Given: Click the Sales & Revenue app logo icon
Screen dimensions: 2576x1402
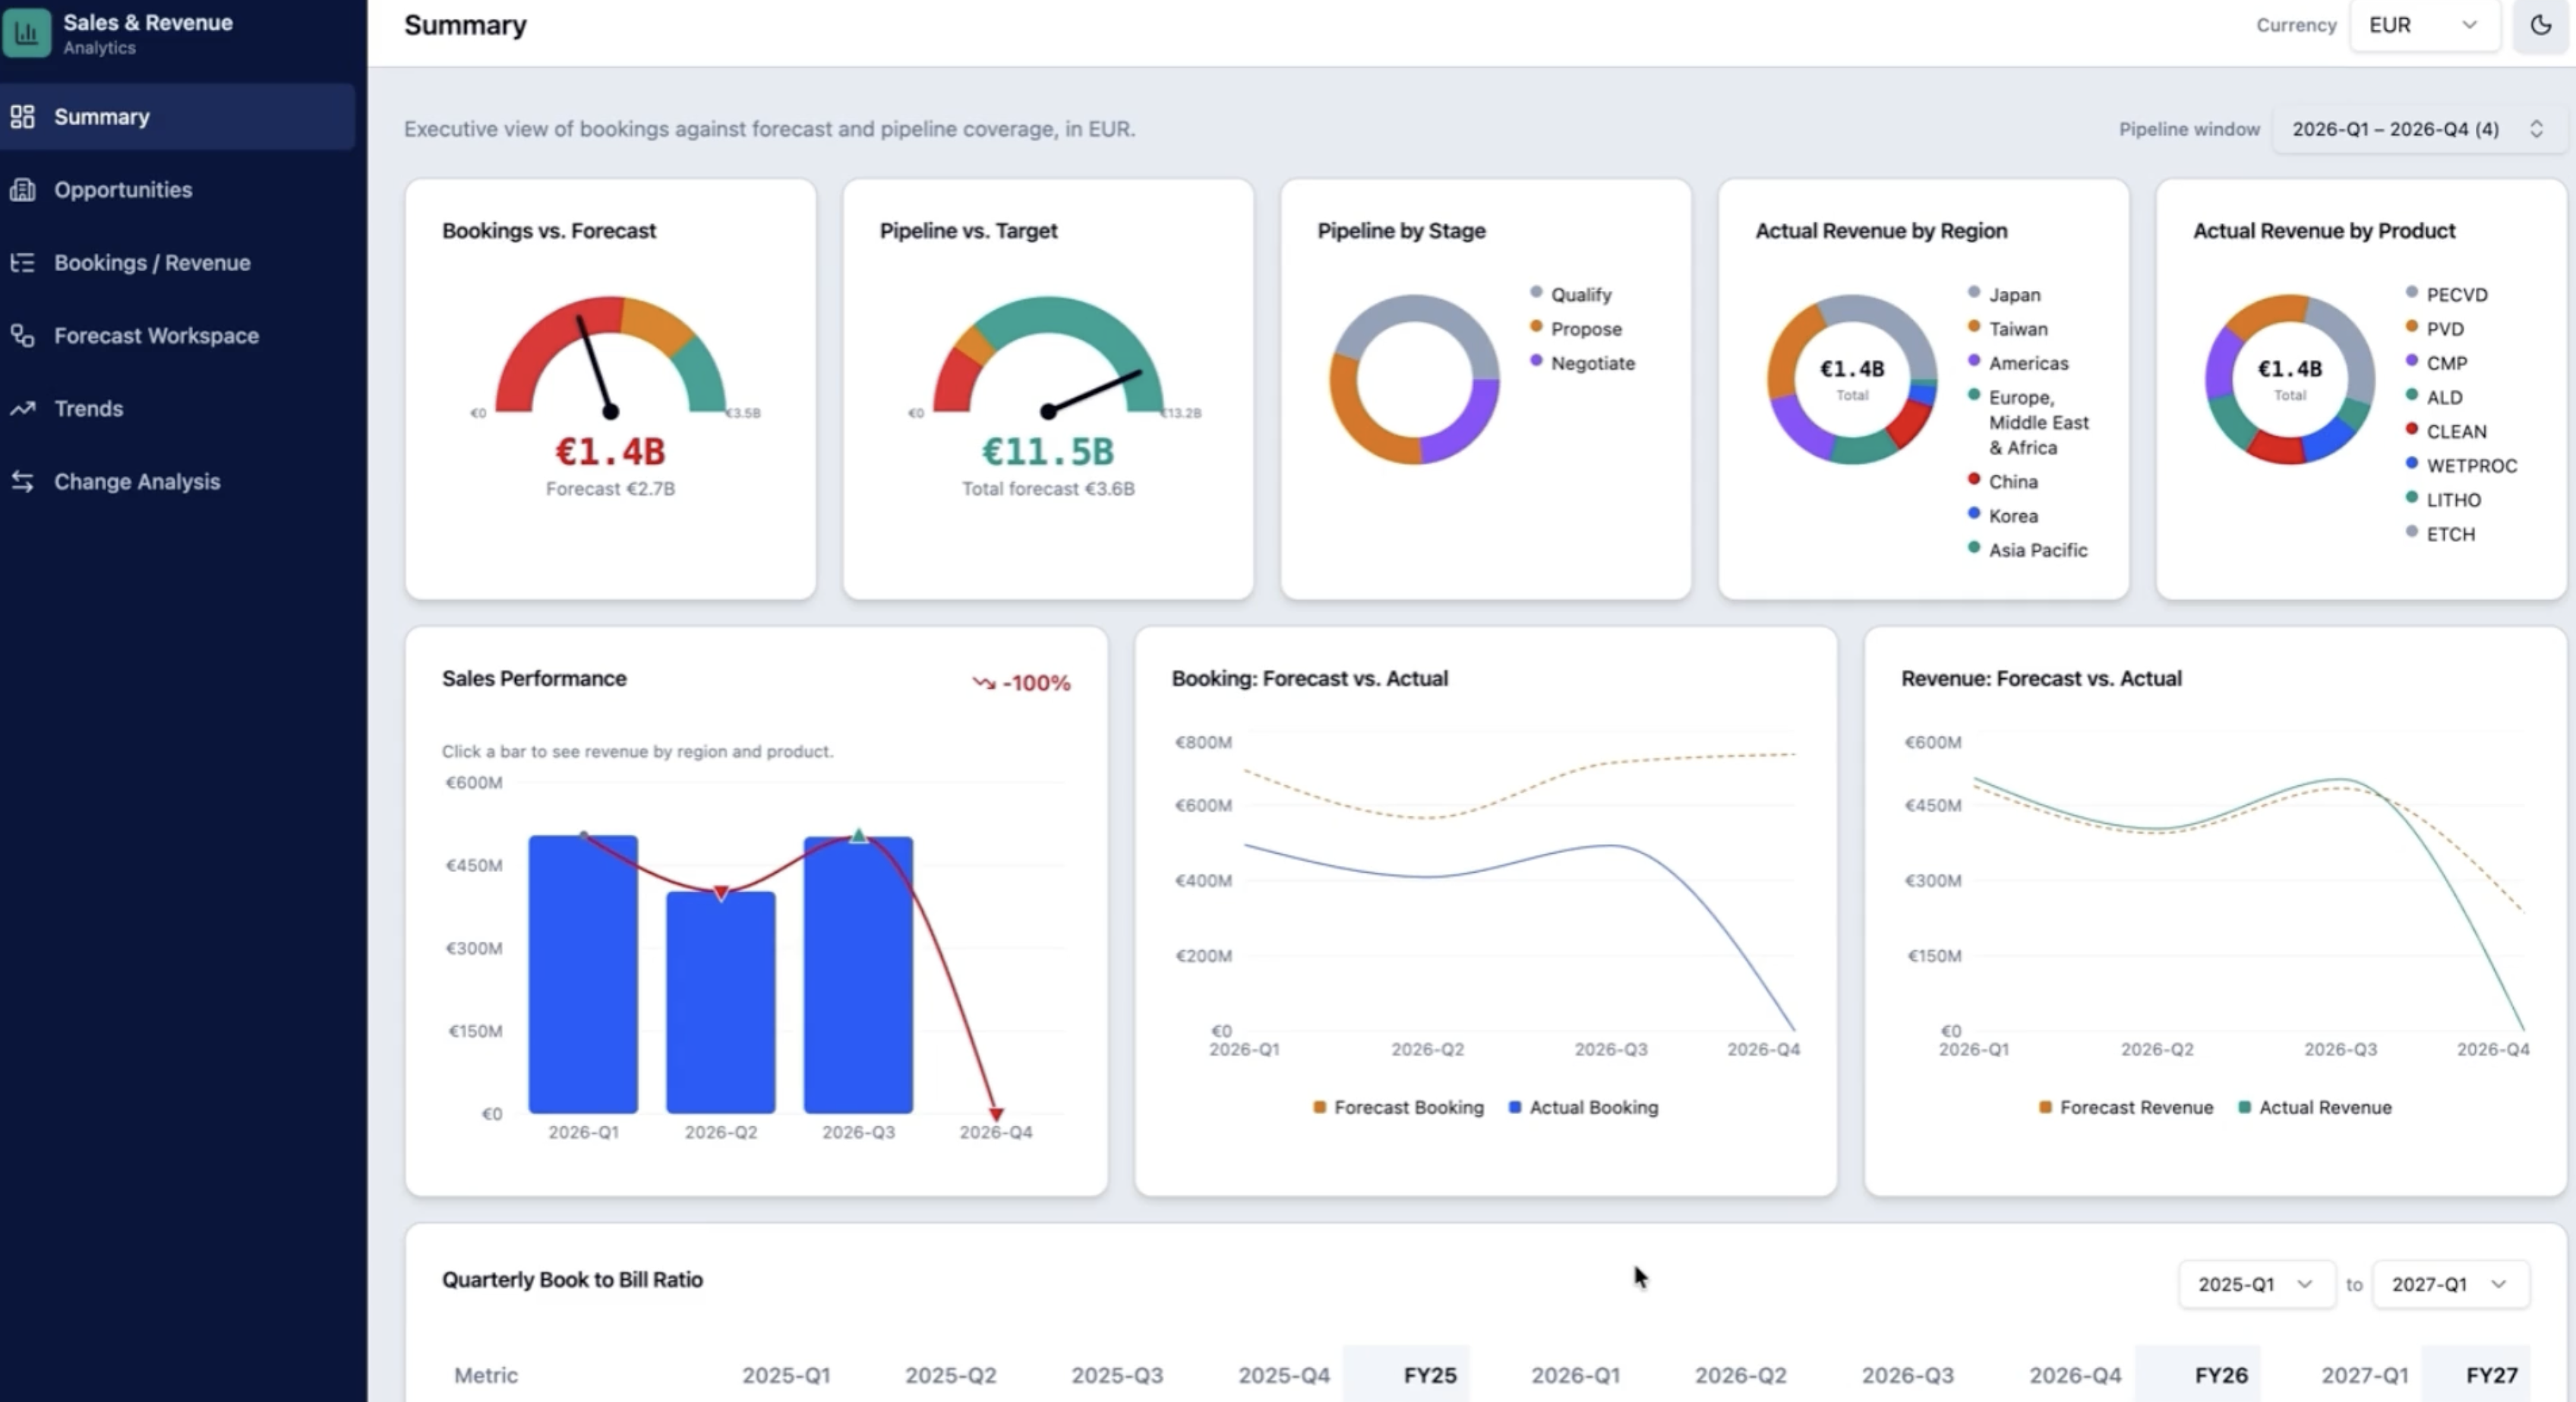Looking at the screenshot, I should [27, 33].
